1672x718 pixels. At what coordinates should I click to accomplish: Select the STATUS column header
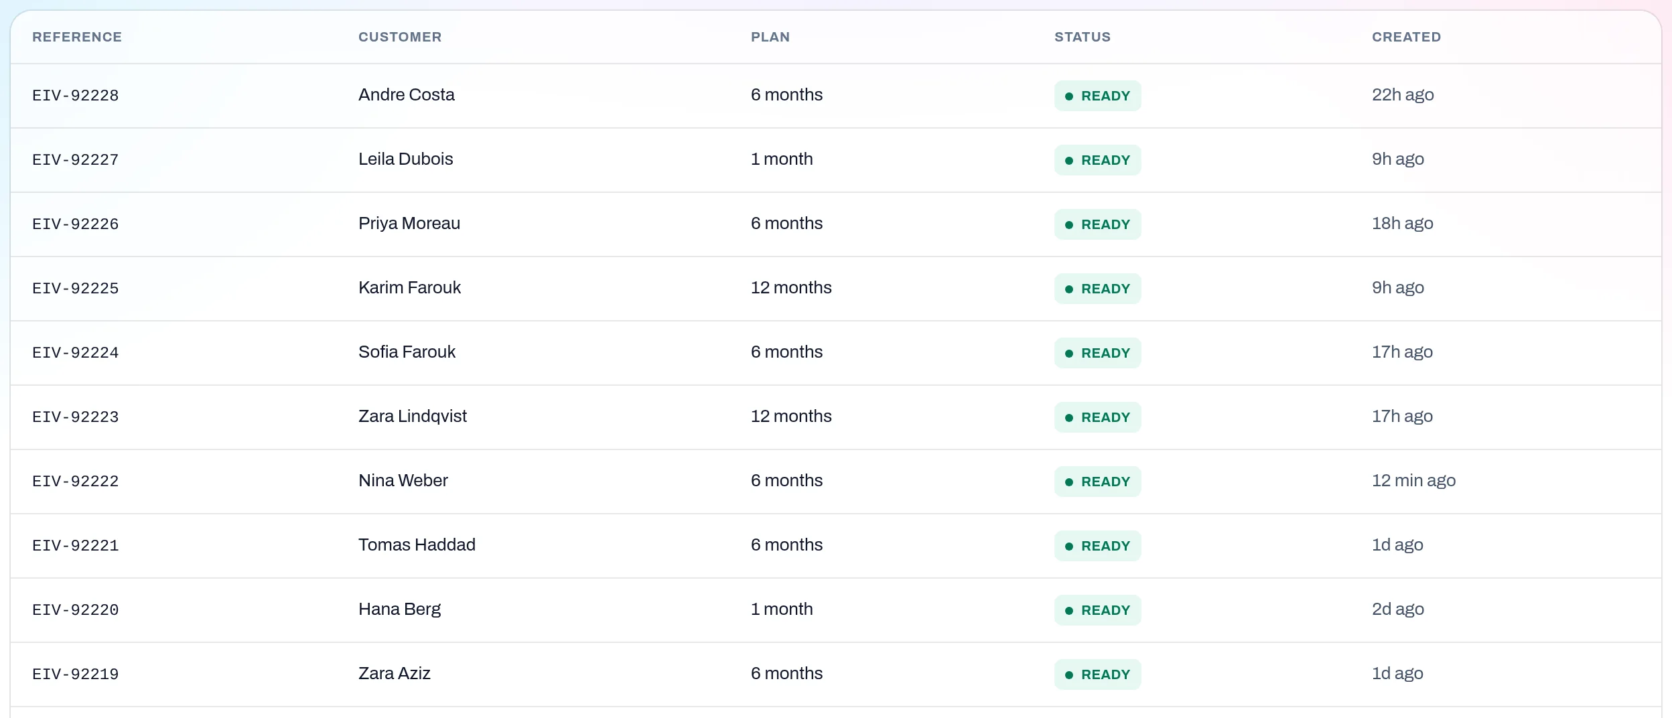1083,37
